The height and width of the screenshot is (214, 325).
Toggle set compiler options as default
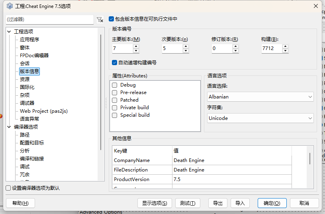click(x=8, y=188)
